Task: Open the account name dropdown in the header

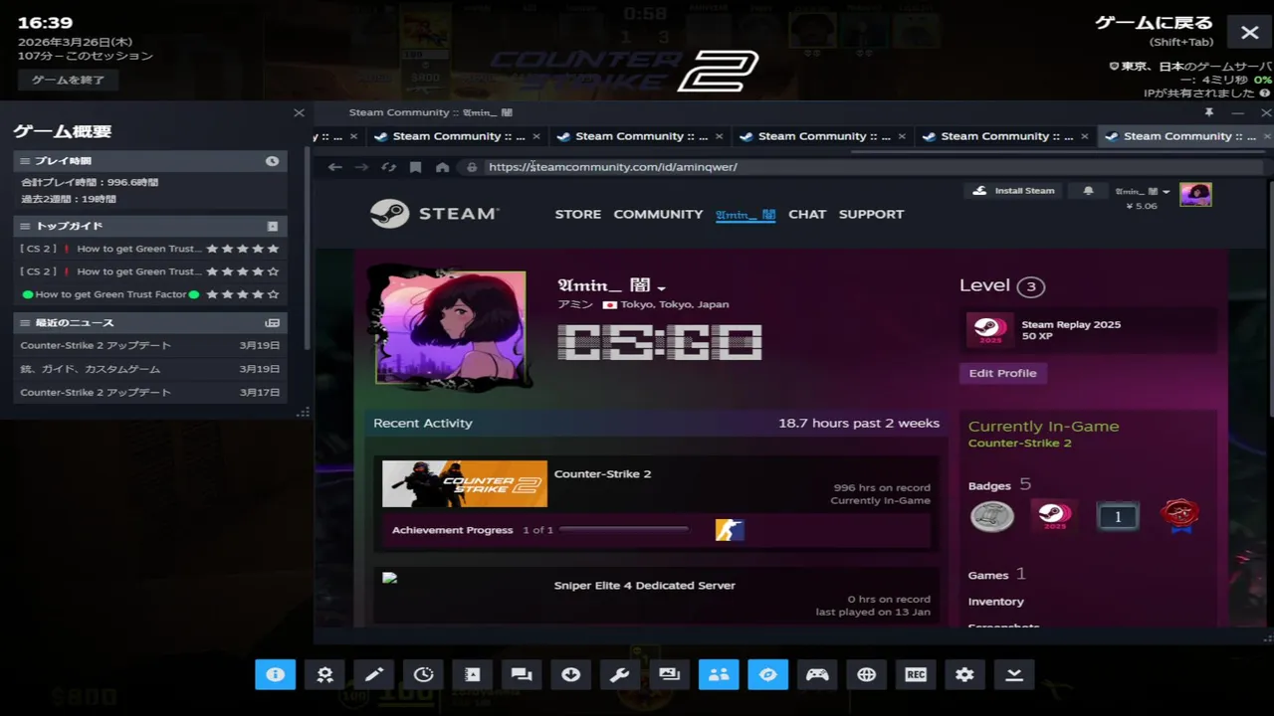Action: pos(1143,191)
